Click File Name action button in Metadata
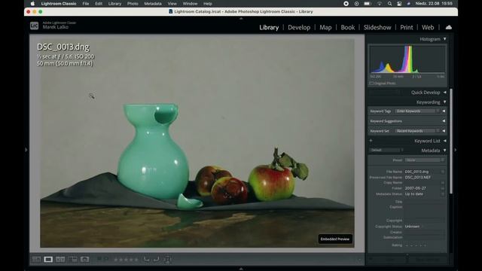482x271 pixels. (x=443, y=172)
